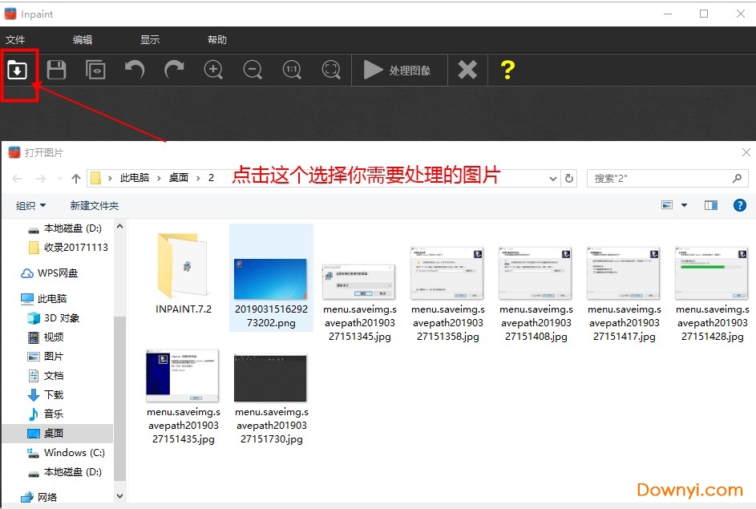
Task: Toggle the preview pane icon in the dialog
Action: tap(710, 204)
